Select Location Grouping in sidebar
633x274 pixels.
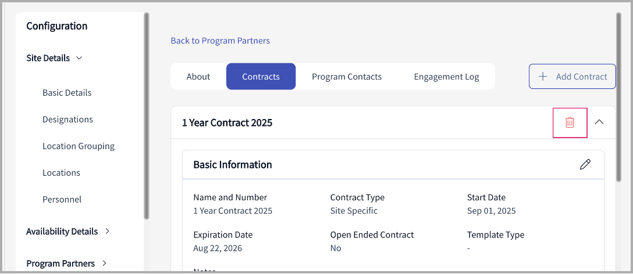[x=79, y=146]
